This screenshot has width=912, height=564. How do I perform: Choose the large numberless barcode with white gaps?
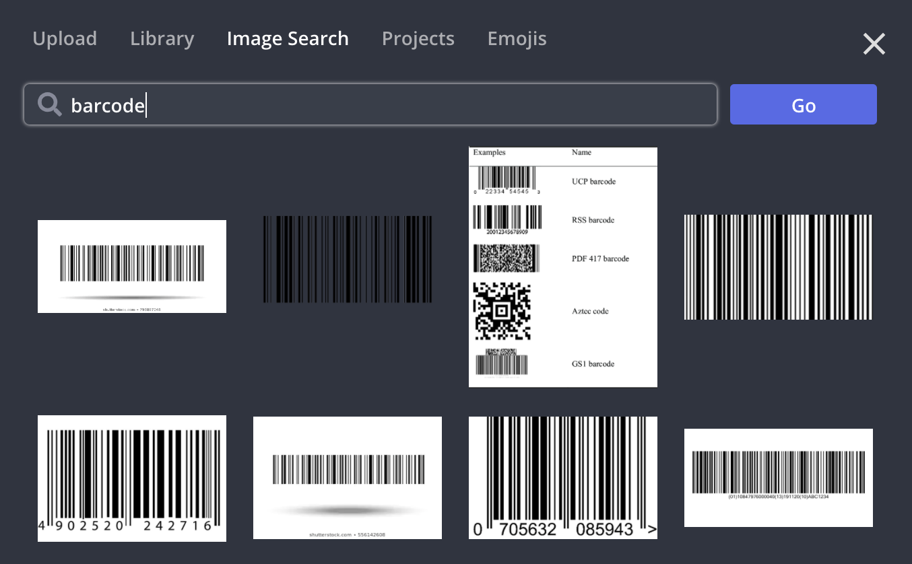pyautogui.click(x=778, y=267)
